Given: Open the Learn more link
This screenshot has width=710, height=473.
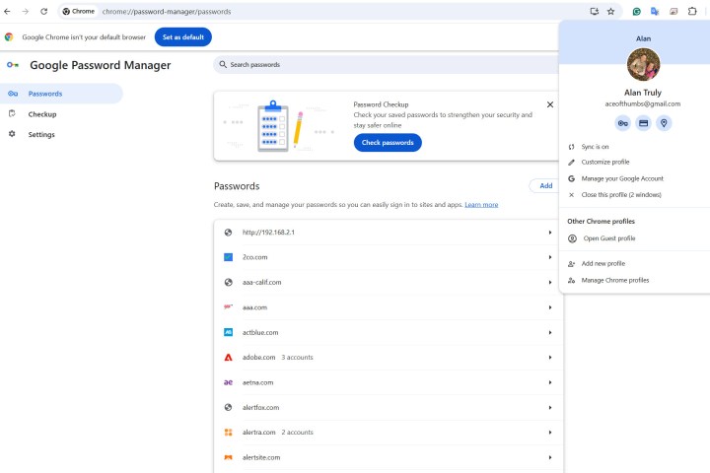Looking at the screenshot, I should 481,205.
